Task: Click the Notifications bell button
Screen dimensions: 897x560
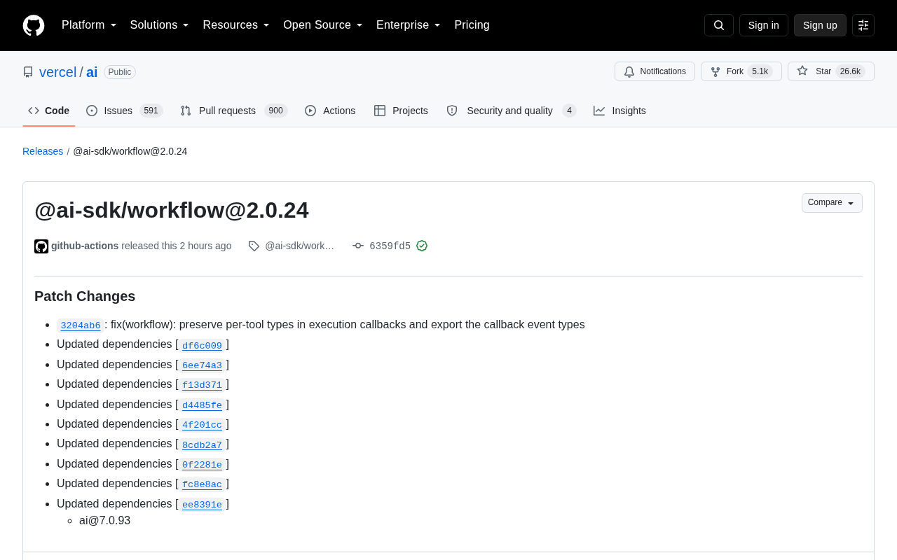Action: (655, 71)
